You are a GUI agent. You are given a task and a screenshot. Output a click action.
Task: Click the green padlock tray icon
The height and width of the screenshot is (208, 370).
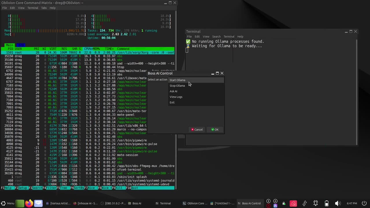(x=284, y=203)
